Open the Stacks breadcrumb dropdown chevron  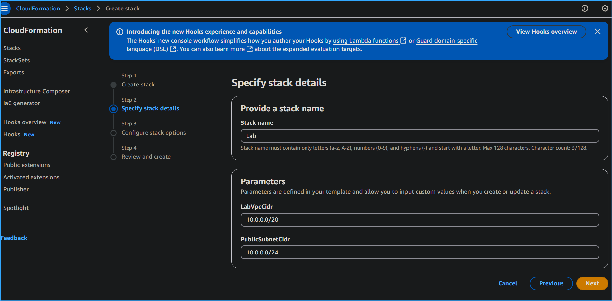tap(98, 9)
